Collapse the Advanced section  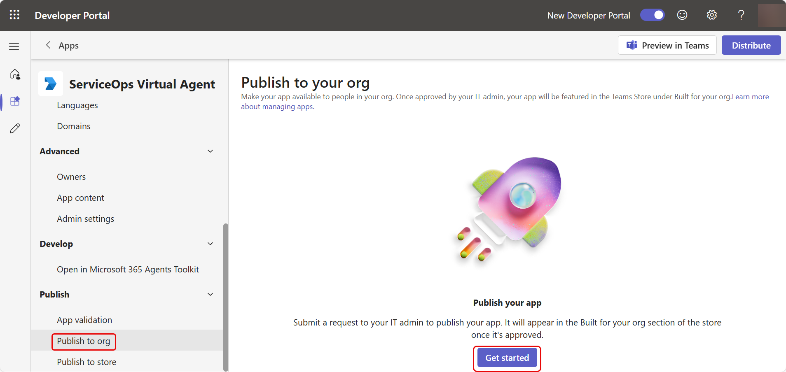[210, 151]
